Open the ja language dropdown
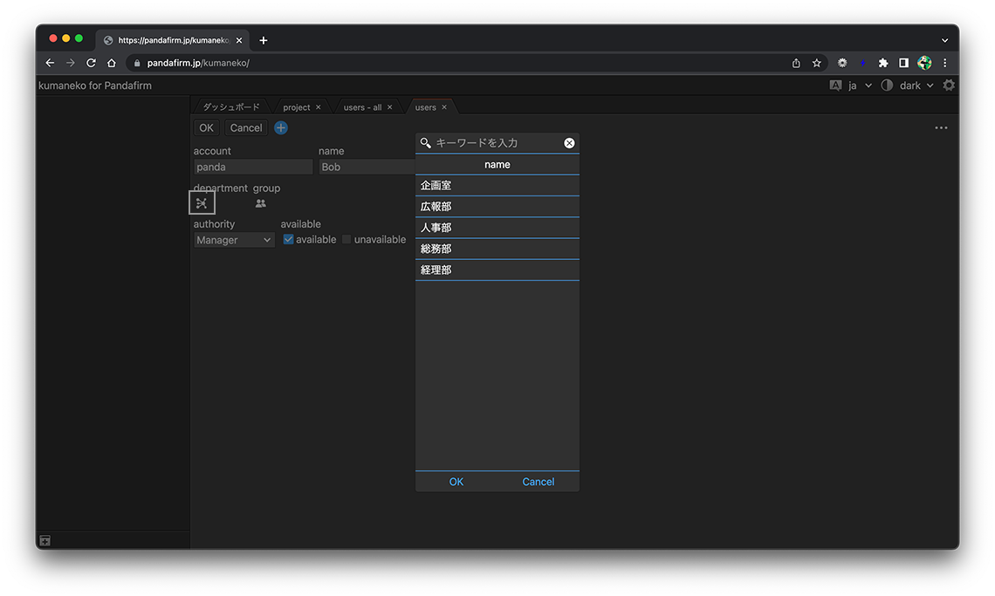The width and height of the screenshot is (995, 596). [x=859, y=86]
